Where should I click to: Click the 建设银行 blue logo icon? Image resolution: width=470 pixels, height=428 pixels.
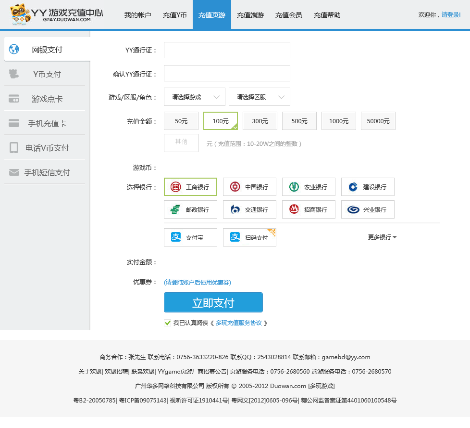click(x=353, y=187)
